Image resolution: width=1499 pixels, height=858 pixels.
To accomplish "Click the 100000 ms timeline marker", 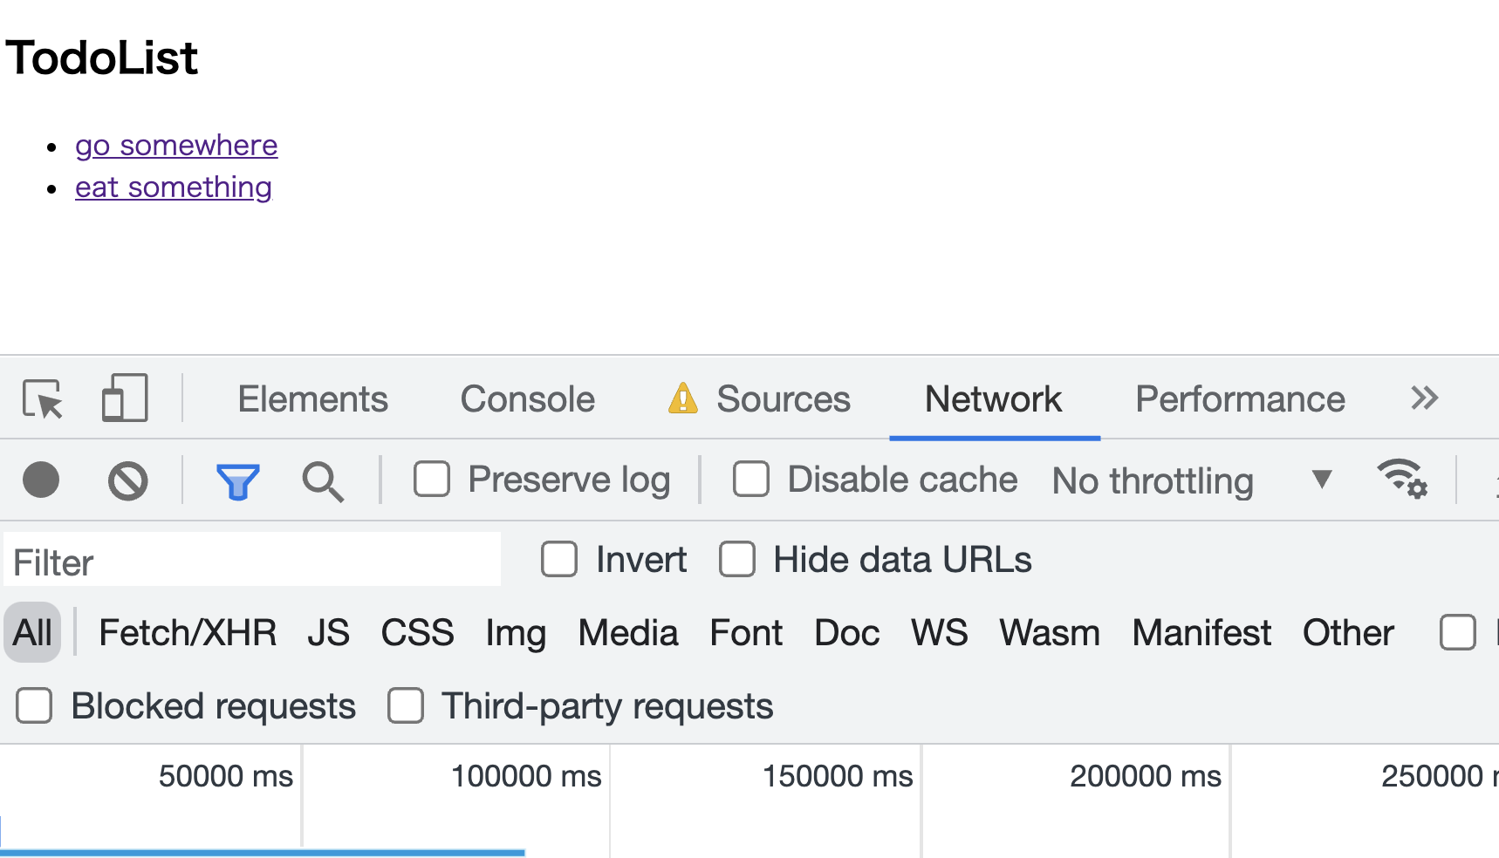I will pos(526,776).
